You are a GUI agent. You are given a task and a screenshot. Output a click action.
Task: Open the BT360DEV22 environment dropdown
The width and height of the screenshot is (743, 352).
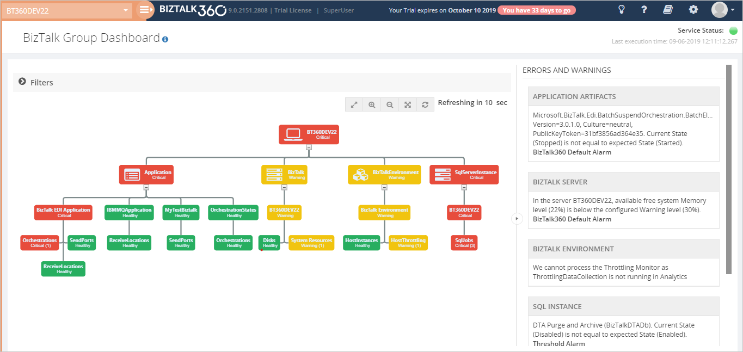click(x=67, y=10)
